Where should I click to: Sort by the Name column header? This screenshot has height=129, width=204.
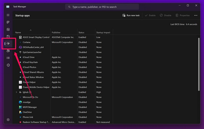tap(18, 32)
